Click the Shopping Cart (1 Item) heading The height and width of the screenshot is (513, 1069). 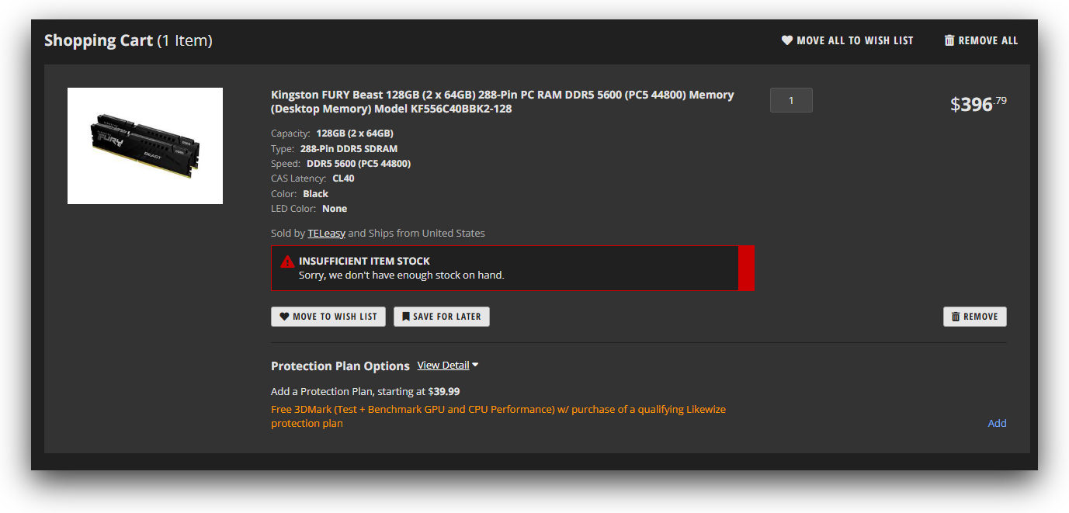point(128,40)
